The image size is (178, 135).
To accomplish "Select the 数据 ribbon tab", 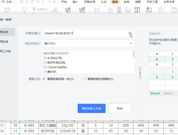I will 115,2.
